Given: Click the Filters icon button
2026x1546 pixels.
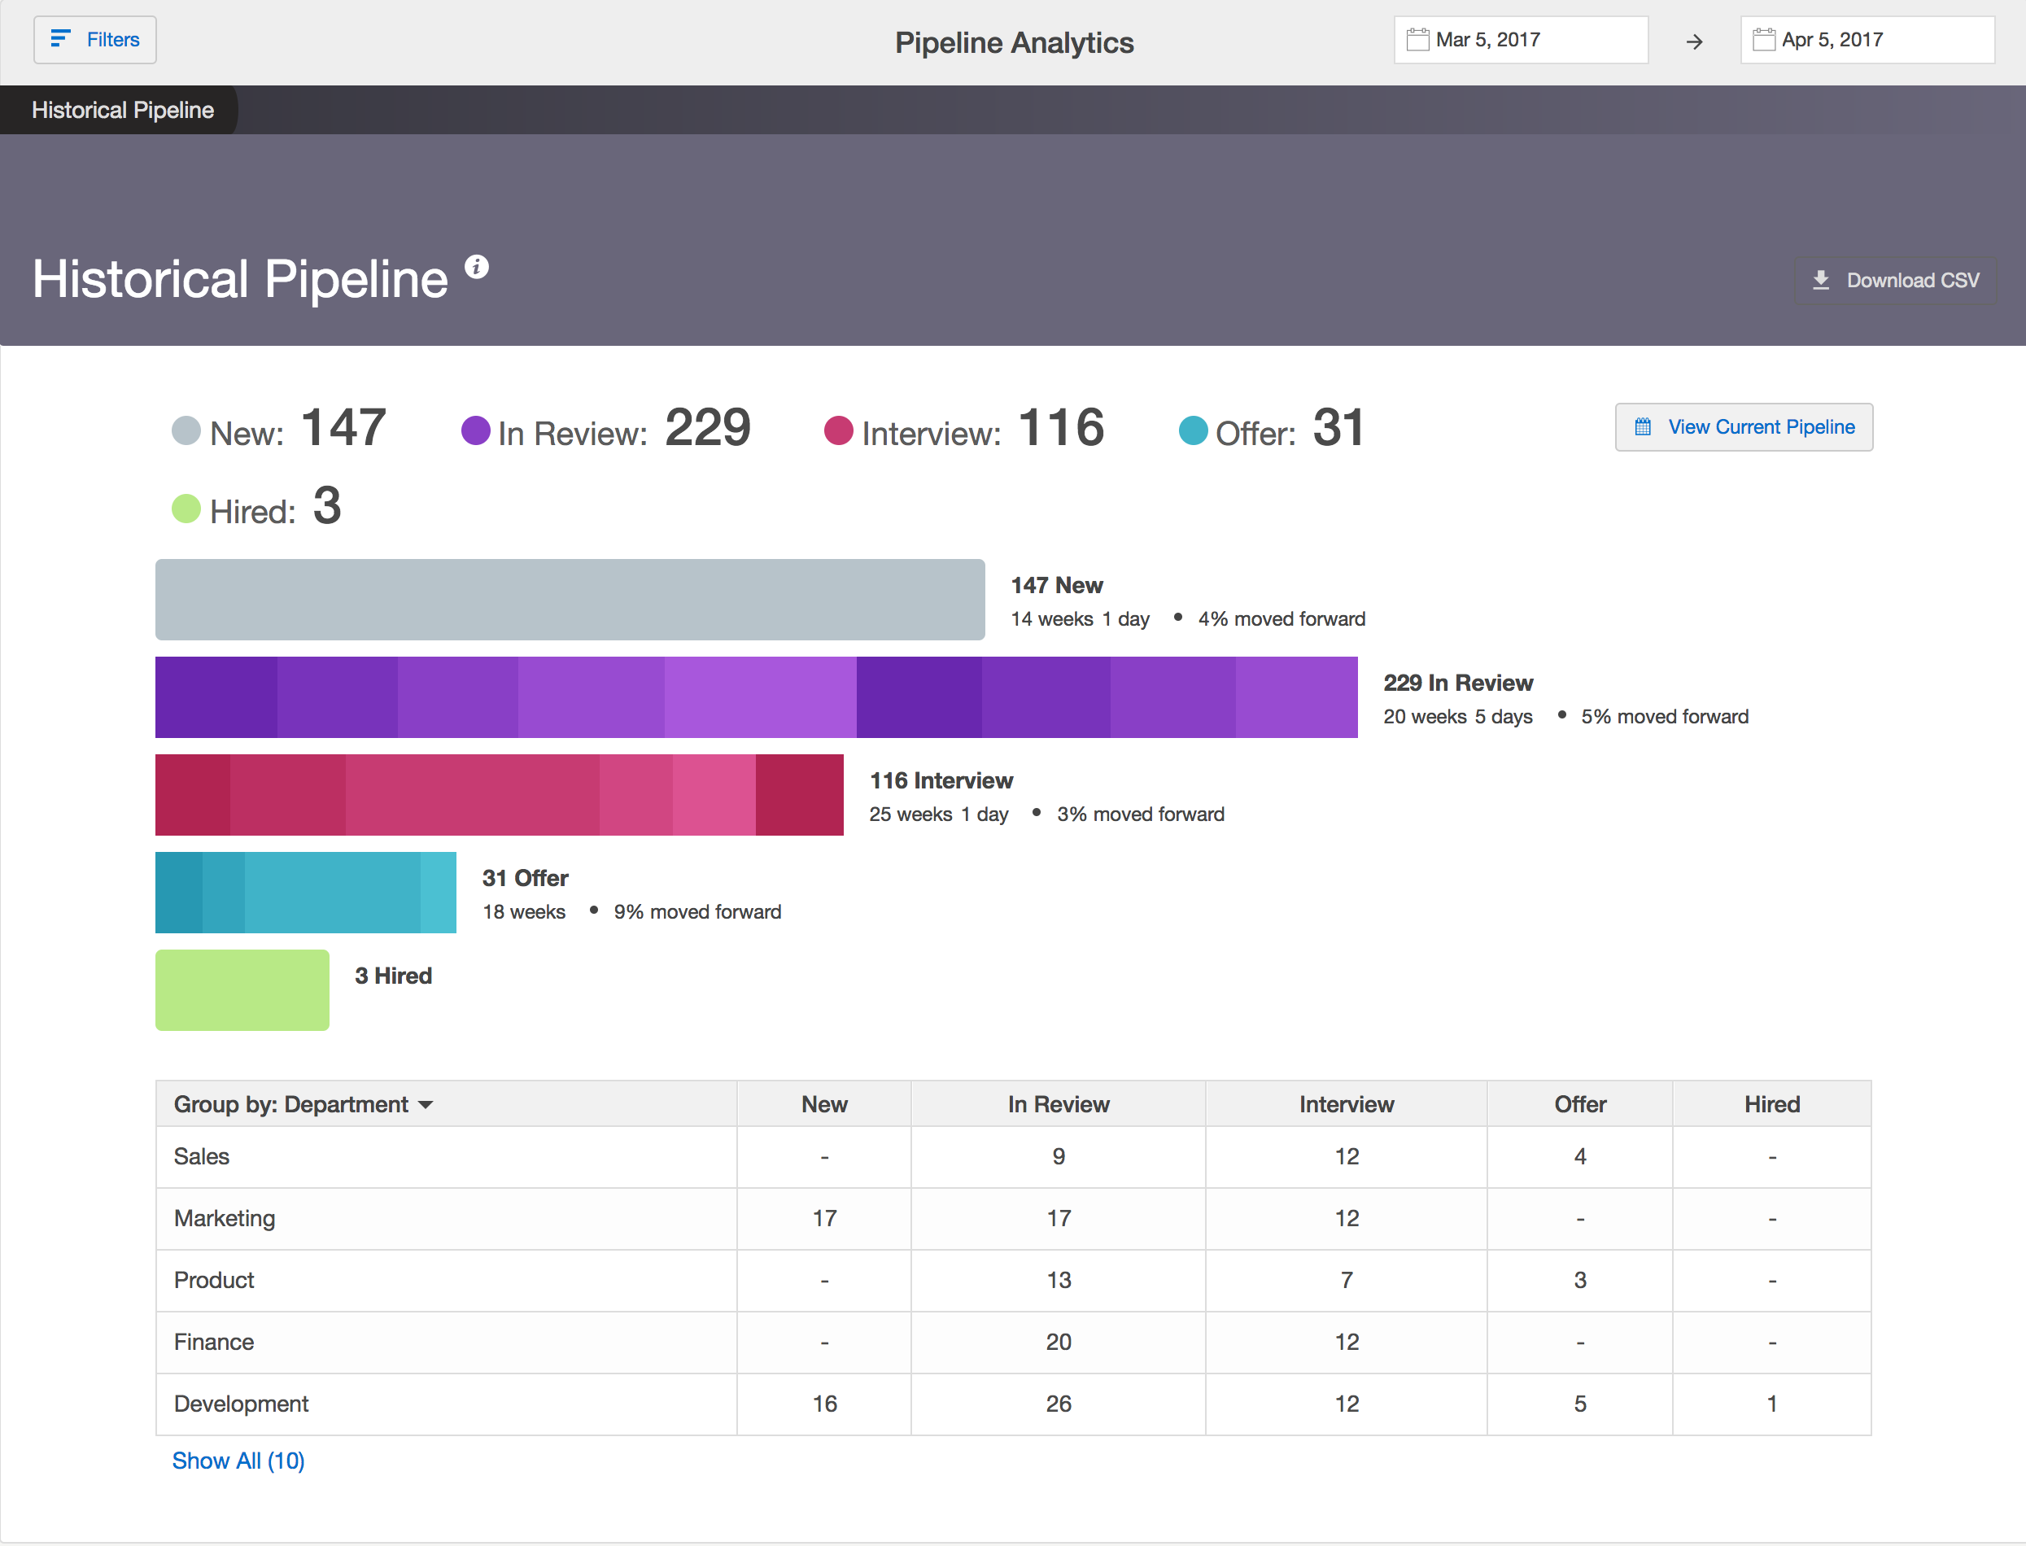Looking at the screenshot, I should pyautogui.click(x=61, y=39).
